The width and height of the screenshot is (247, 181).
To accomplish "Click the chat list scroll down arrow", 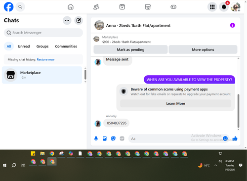I will pos(85,82).
